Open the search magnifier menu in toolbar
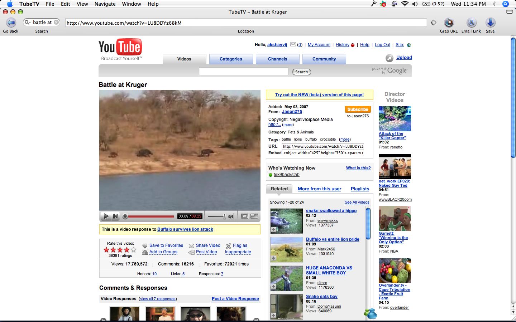The height and width of the screenshot is (322, 516). pos(28,22)
